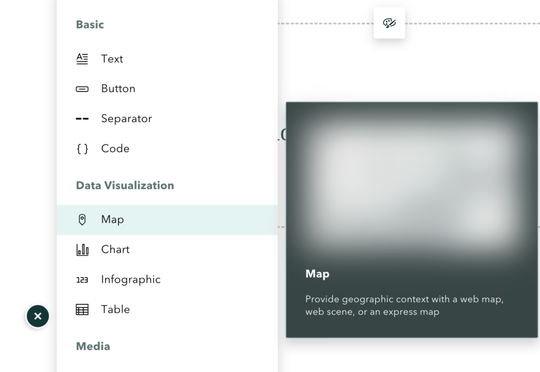Insert a Separator block
Viewport: 540px width, 372px height.
(x=167, y=119)
